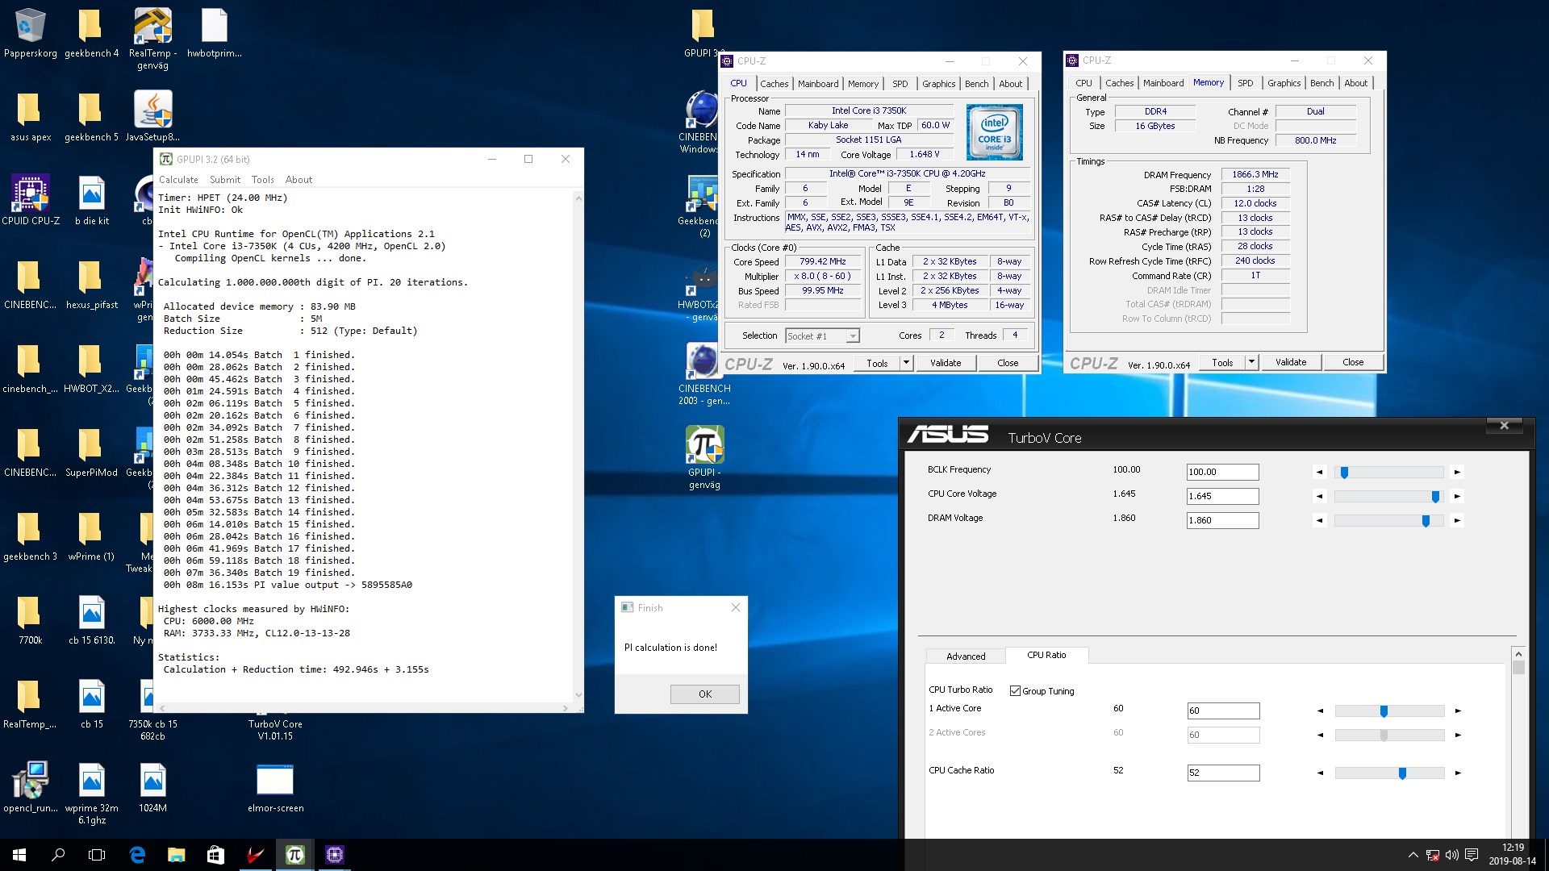Open Submit menu in GPUPI

pyautogui.click(x=225, y=180)
